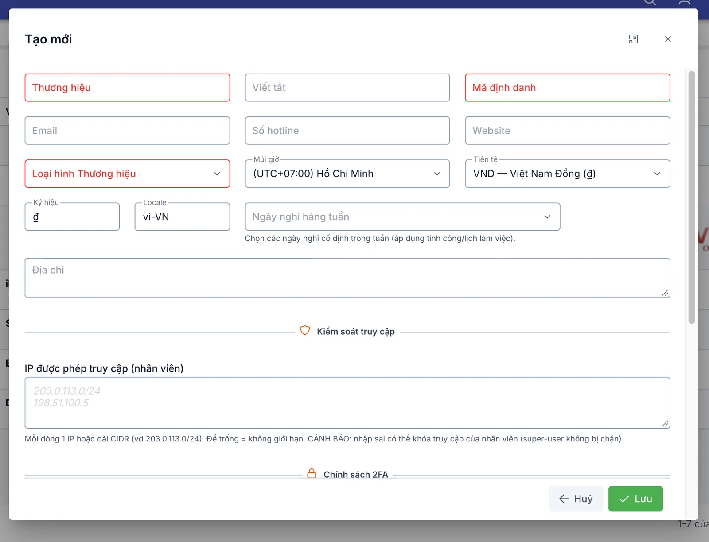Click the CIDR warning helper text
This screenshot has width=709, height=542.
(x=324, y=439)
